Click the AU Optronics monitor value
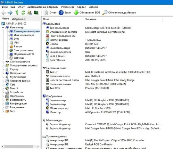Image resolution: width=173 pixels, height=149 pixels. (107, 112)
